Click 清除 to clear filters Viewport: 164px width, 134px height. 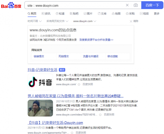tap(134, 21)
